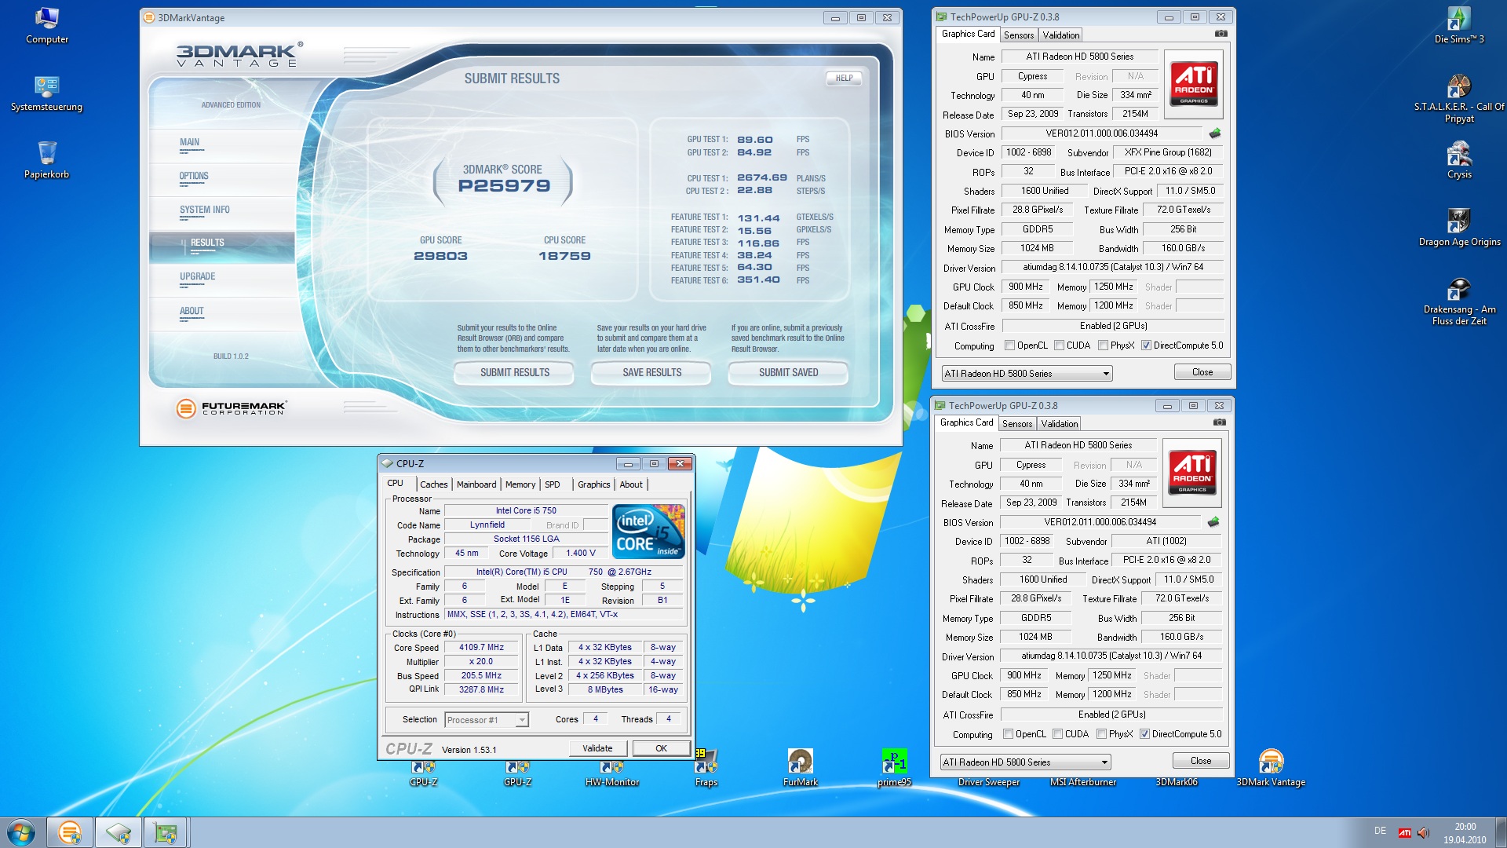Click the SUBMIT RESULTS button
1507x848 pixels.
514,373
